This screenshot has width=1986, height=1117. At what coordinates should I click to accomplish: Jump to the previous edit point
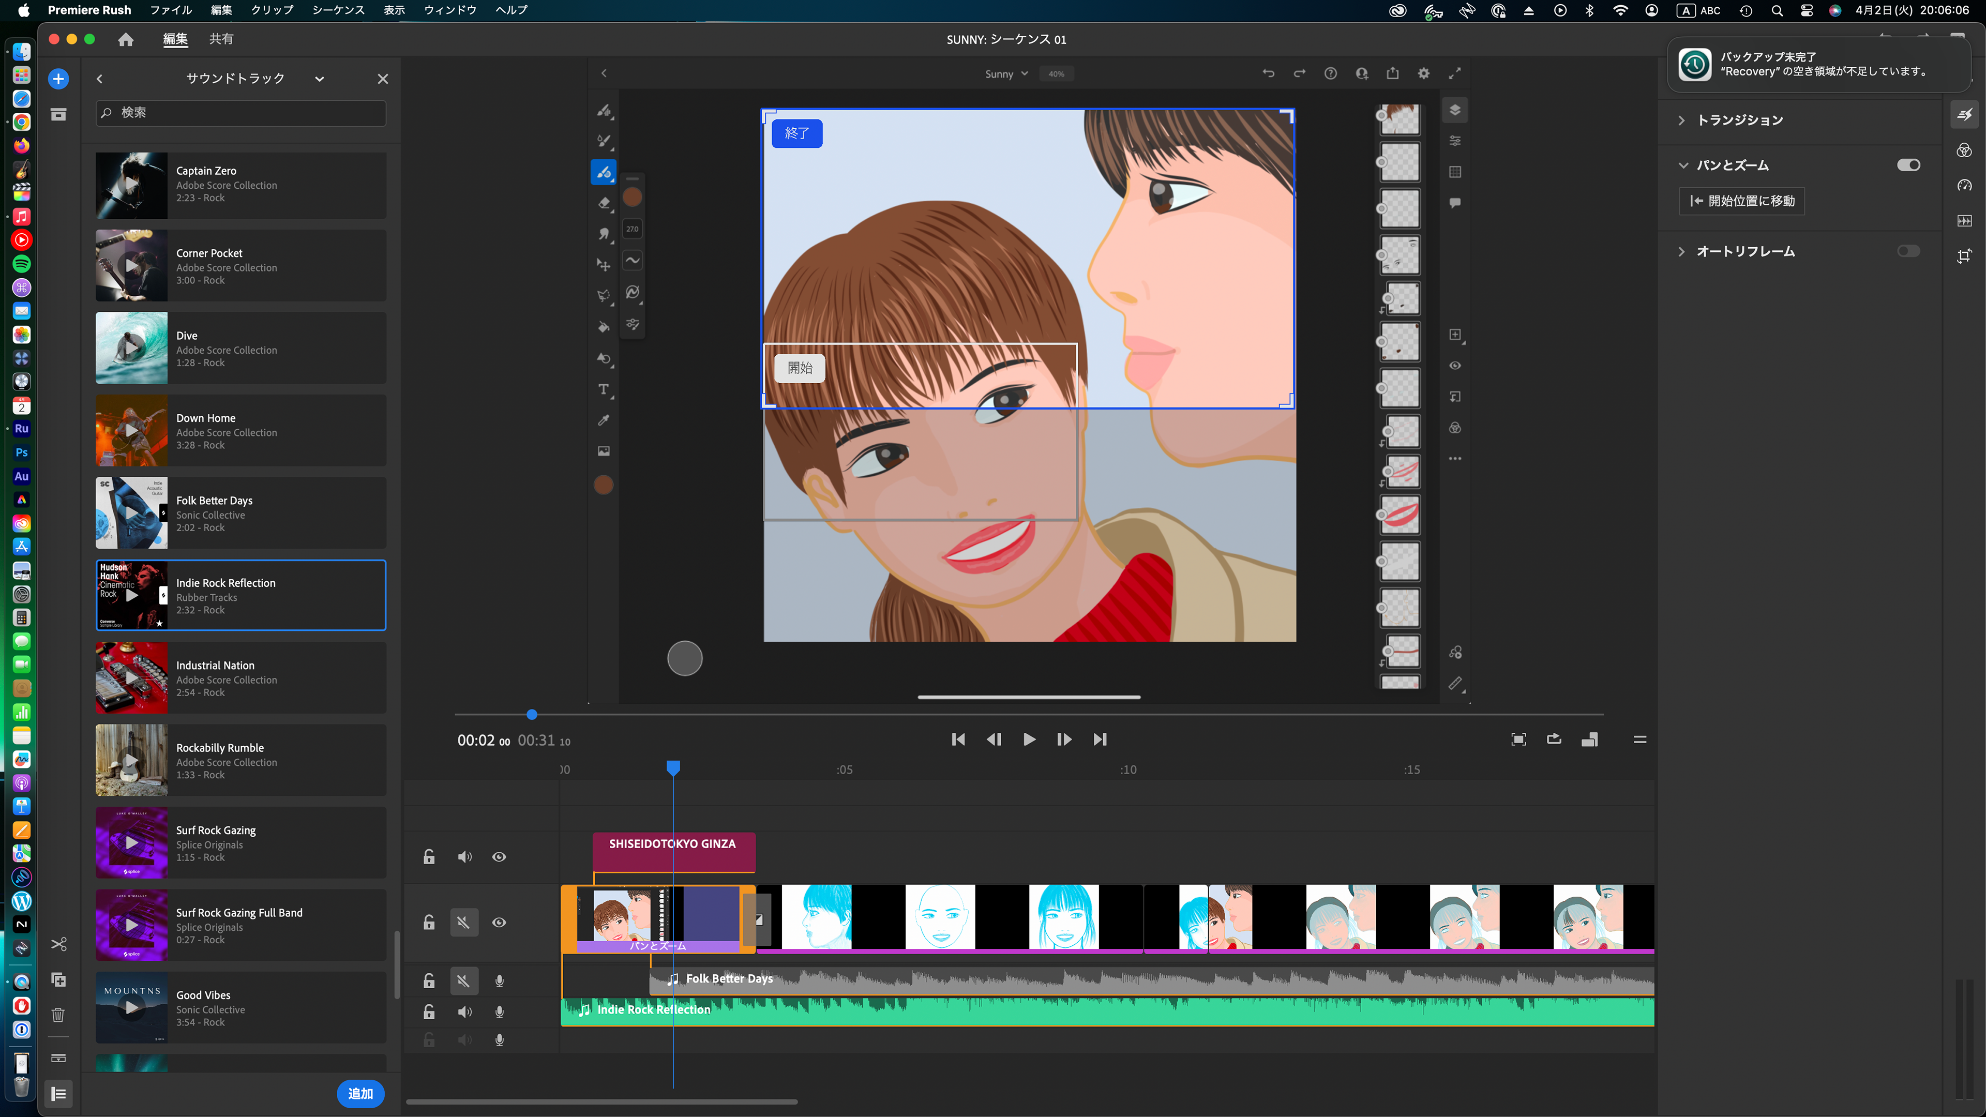tap(957, 739)
